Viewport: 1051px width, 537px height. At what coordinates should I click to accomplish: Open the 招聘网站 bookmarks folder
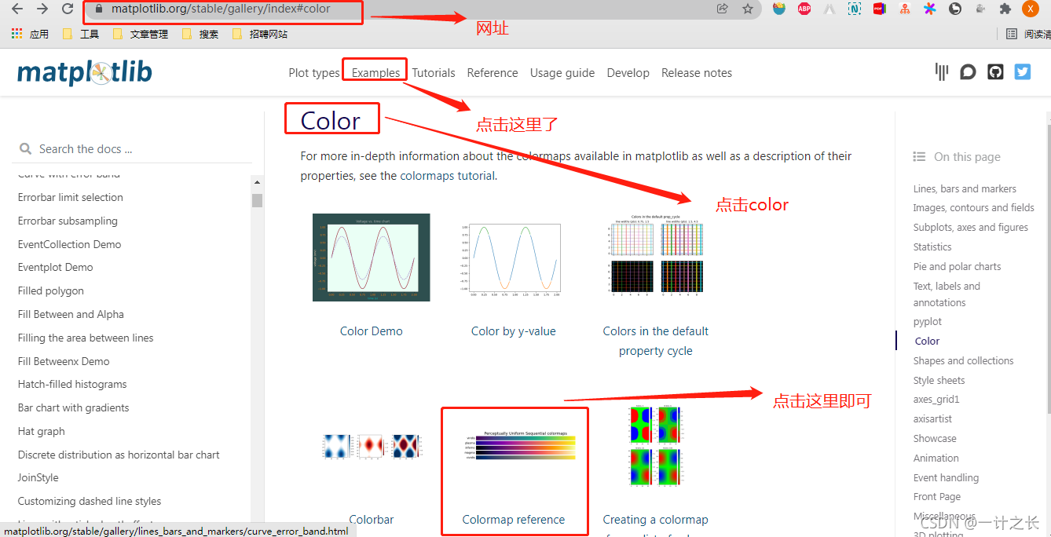tap(259, 34)
